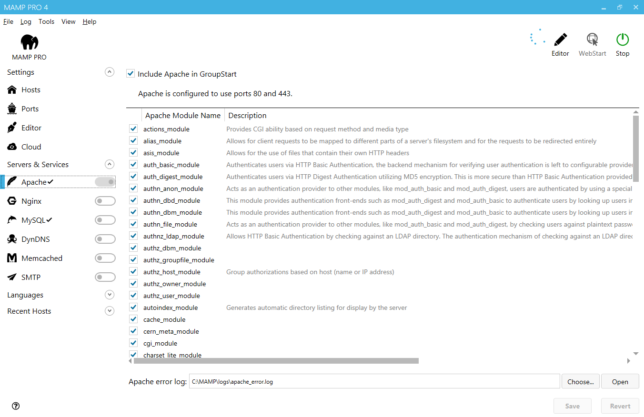Uncheck the authz_host_module checkbox

click(x=133, y=272)
